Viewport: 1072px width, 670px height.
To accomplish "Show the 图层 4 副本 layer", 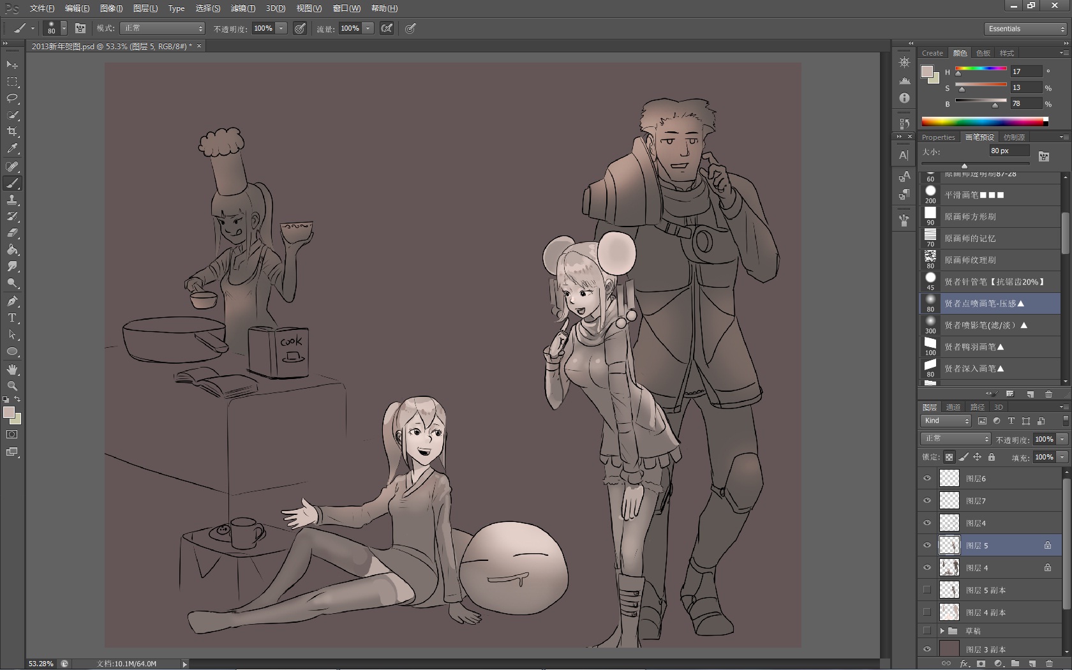I will pyautogui.click(x=927, y=613).
